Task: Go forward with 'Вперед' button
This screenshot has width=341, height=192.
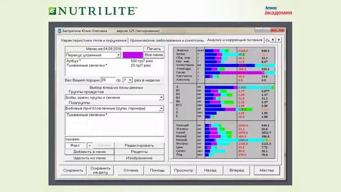Action: click(237, 170)
